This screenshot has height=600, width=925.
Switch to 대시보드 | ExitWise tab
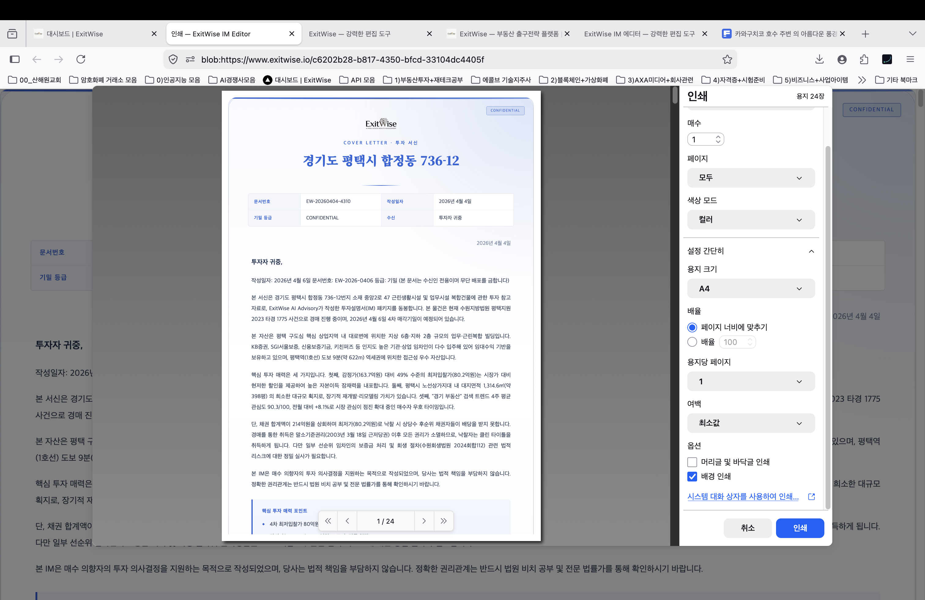coord(75,34)
